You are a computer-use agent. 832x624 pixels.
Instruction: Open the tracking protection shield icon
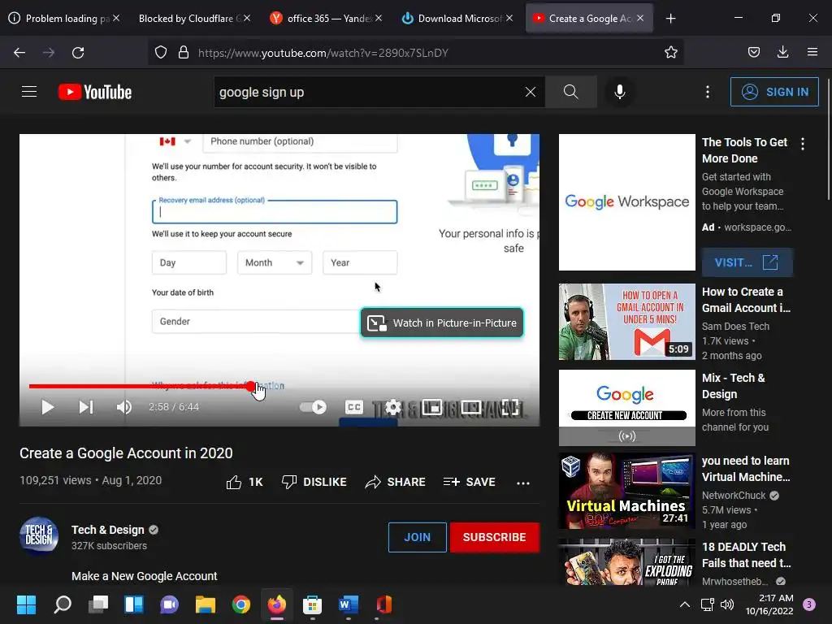coord(161,53)
